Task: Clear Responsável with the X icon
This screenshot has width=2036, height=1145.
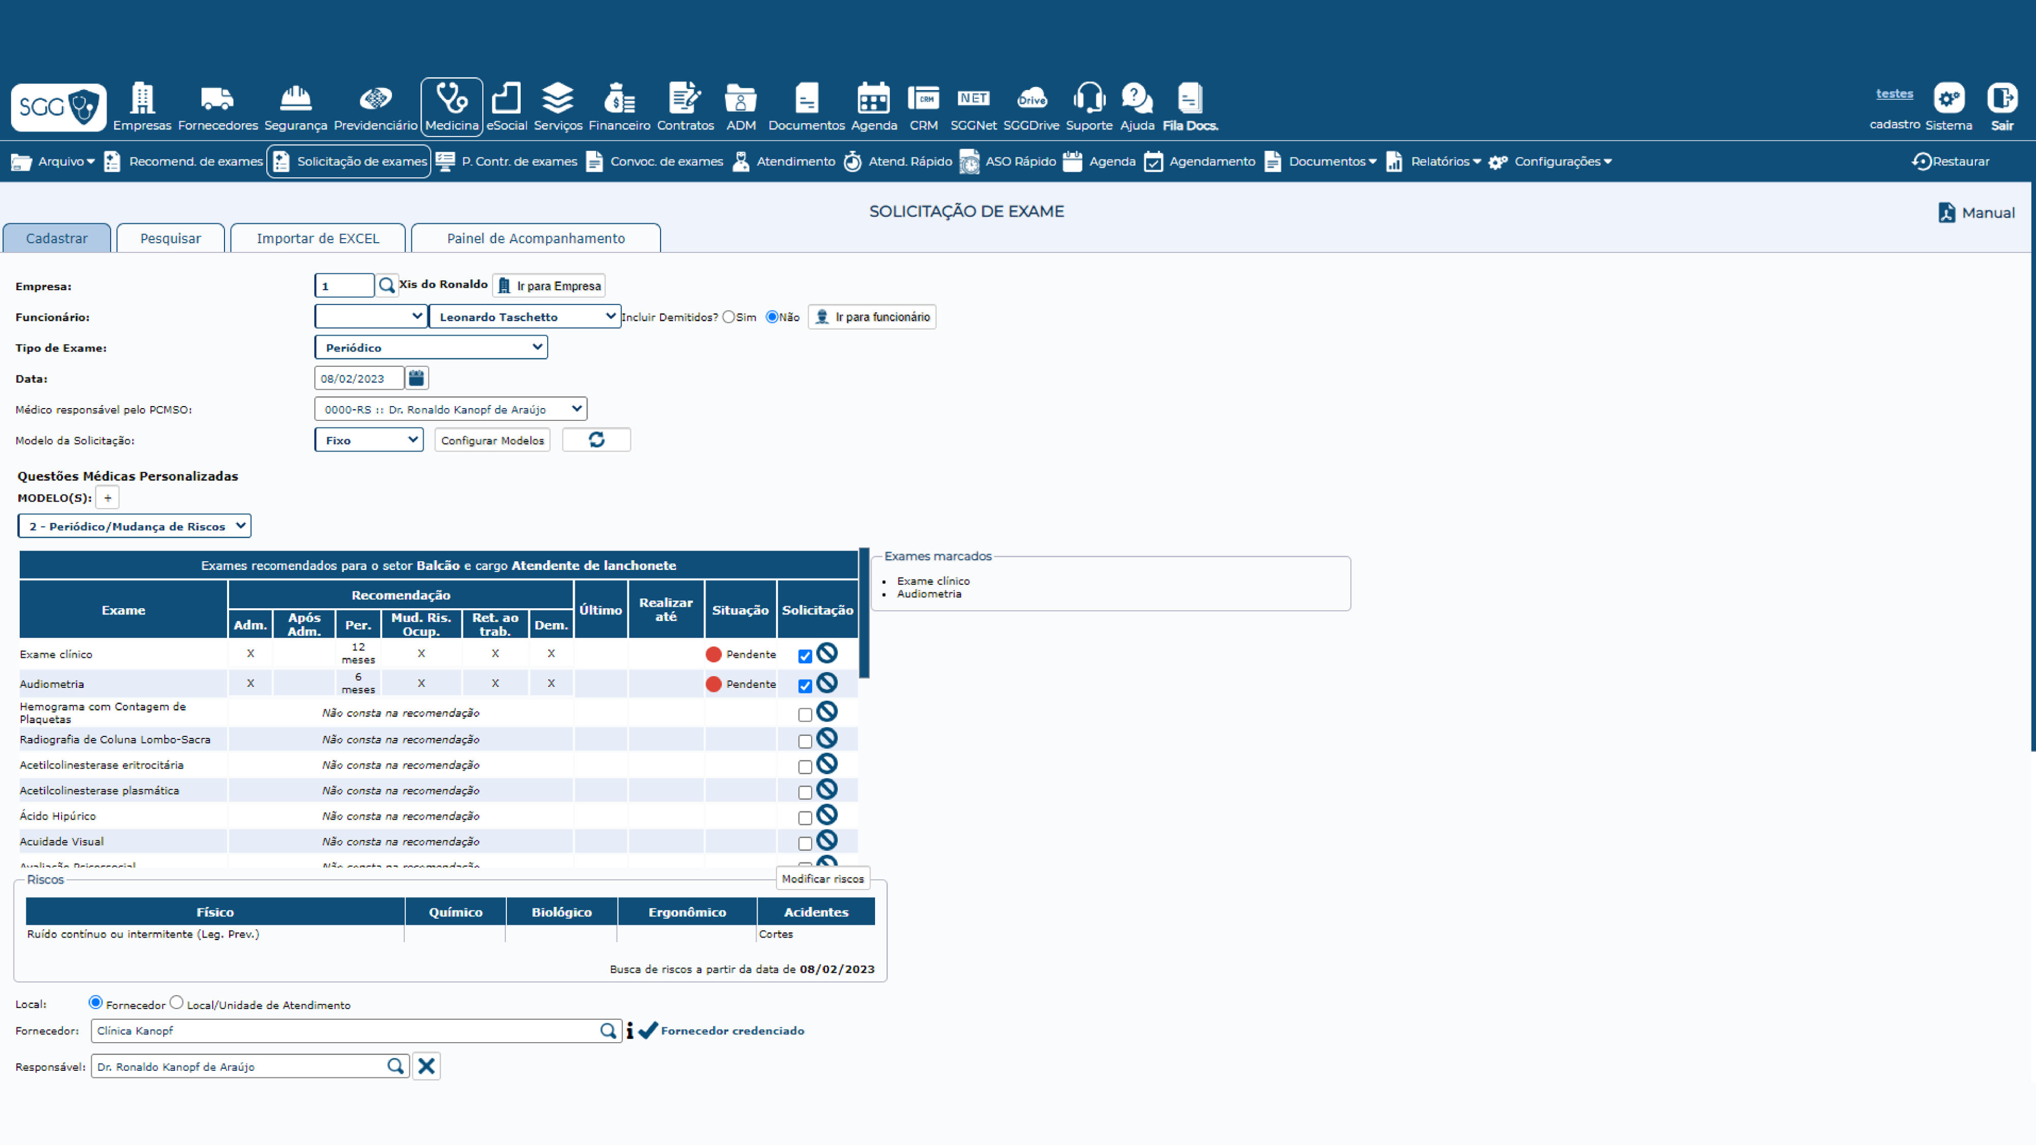Action: pyautogui.click(x=426, y=1066)
